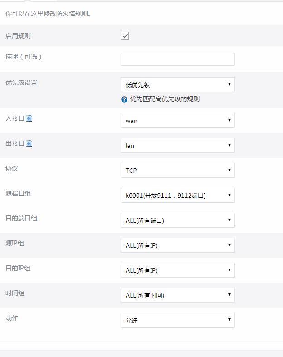Click the 优先匹配高优先级的规则 hint text
This screenshot has height=357, width=283.
pyautogui.click(x=165, y=99)
